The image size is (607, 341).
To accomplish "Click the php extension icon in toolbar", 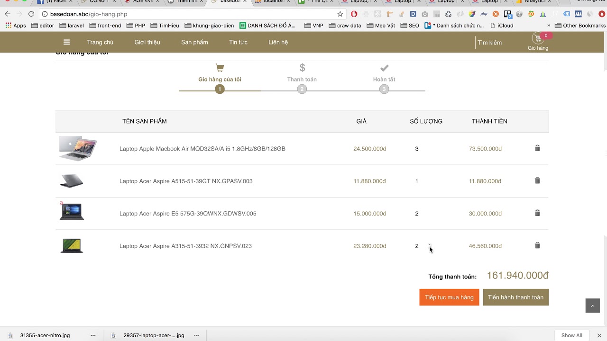I will click(484, 14).
